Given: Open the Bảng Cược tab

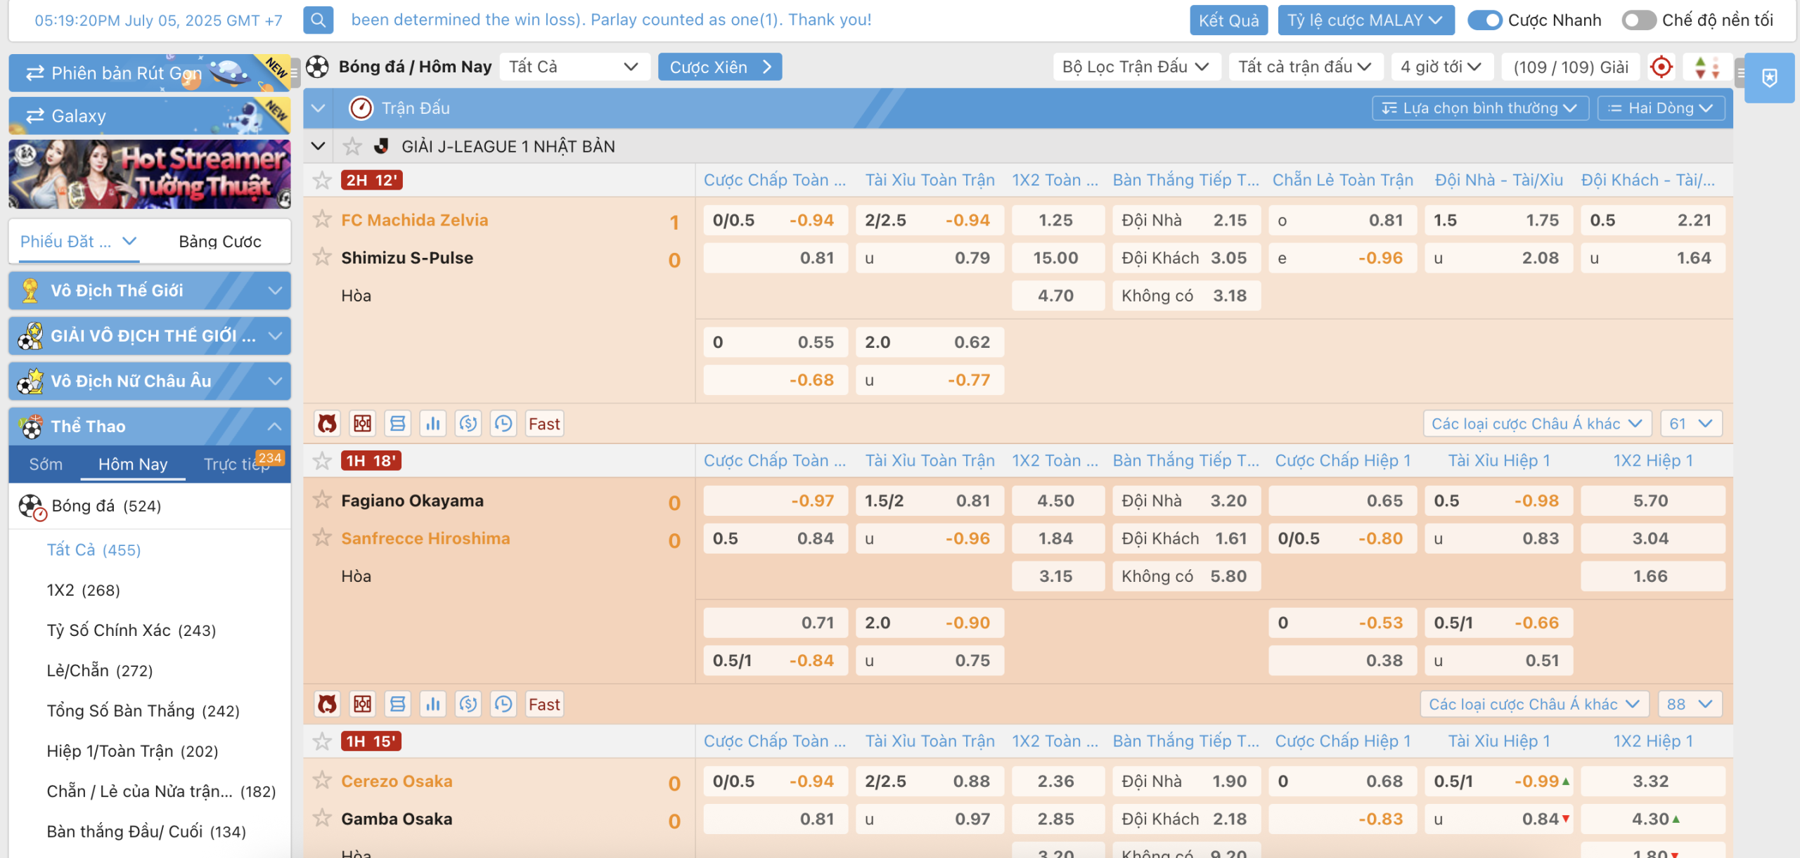Looking at the screenshot, I should tap(219, 242).
